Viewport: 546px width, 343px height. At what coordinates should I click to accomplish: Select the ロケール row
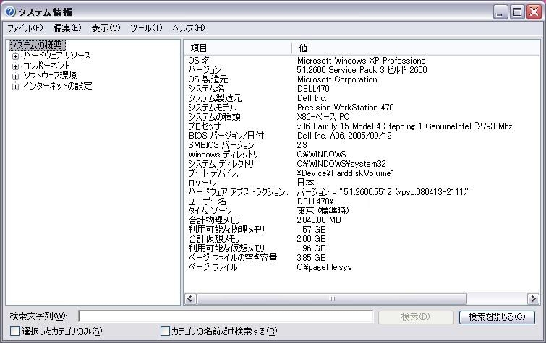coord(362,183)
